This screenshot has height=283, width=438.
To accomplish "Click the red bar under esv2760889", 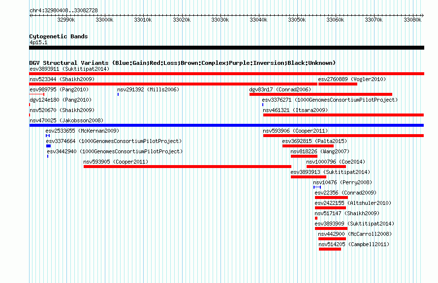I will (x=338, y=84).
